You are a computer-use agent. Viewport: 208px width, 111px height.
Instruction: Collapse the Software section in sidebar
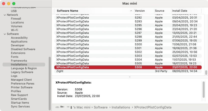click(5, 34)
